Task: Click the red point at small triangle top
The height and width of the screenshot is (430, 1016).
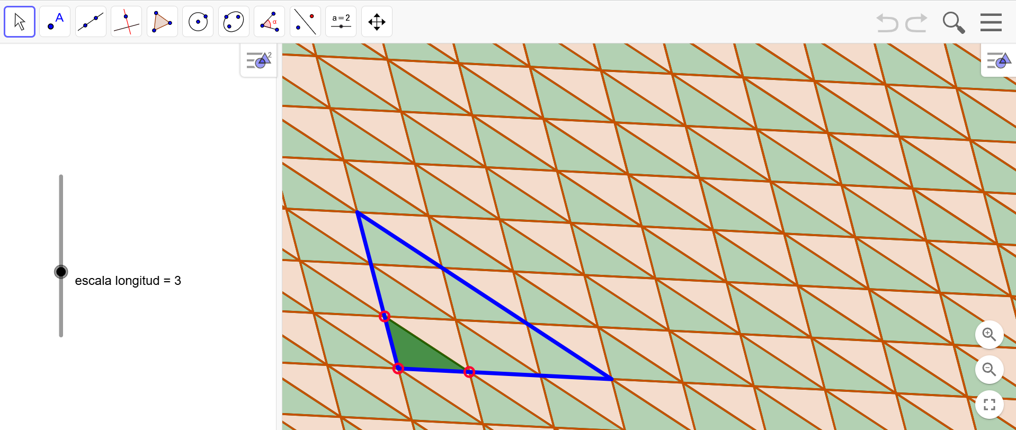Action: (x=385, y=316)
